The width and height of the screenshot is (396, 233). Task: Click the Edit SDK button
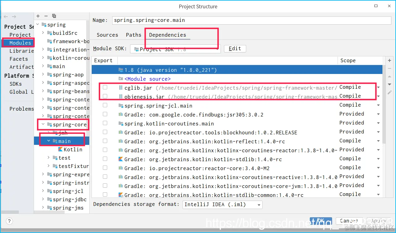pos(235,49)
